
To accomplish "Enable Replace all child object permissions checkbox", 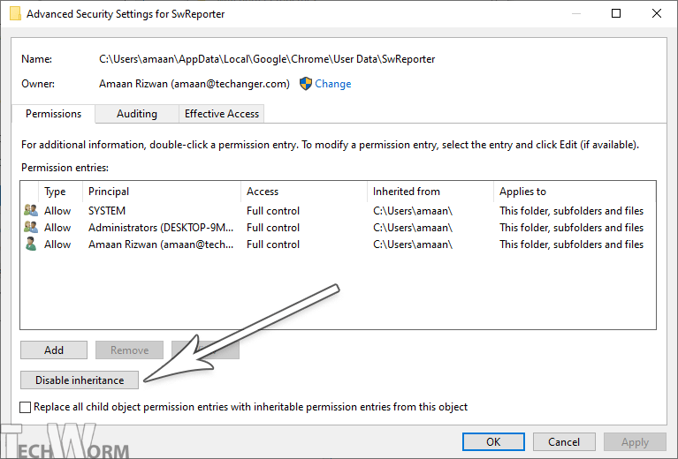I will [x=26, y=407].
